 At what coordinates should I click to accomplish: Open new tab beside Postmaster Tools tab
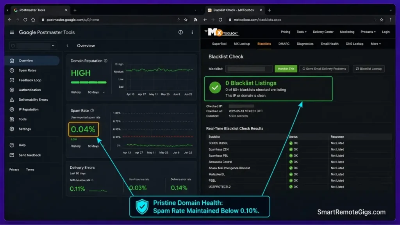coord(75,10)
